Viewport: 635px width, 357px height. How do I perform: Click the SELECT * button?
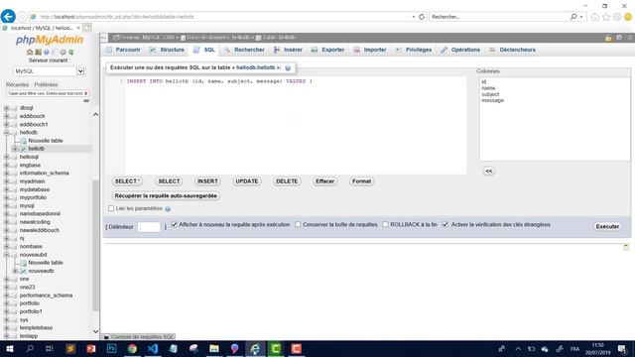[127, 181]
